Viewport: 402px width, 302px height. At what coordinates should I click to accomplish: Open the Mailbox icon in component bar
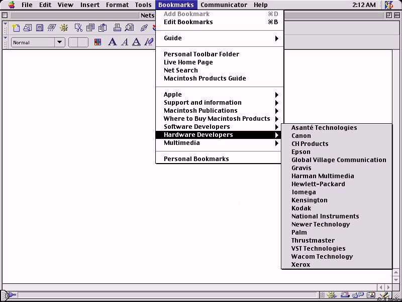tap(346, 295)
